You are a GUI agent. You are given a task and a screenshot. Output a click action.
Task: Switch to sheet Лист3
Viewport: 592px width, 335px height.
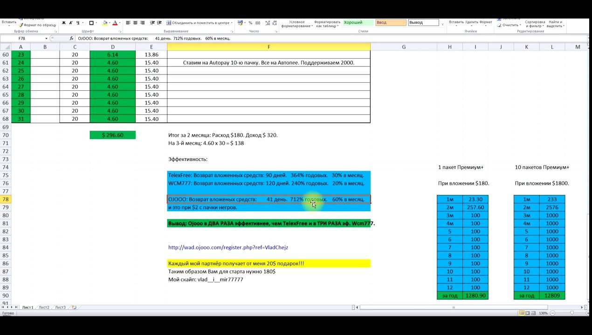click(60, 308)
